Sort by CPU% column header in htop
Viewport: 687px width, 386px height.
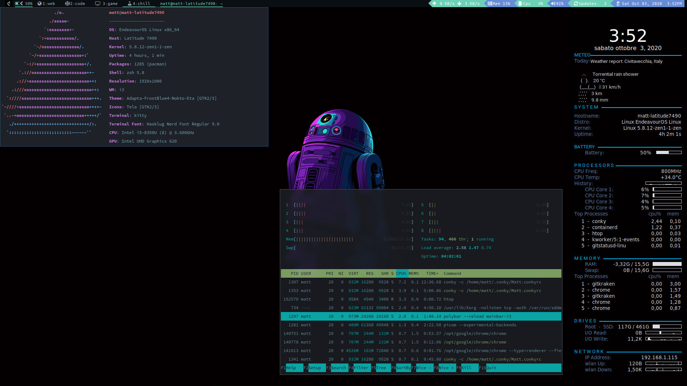click(401, 273)
